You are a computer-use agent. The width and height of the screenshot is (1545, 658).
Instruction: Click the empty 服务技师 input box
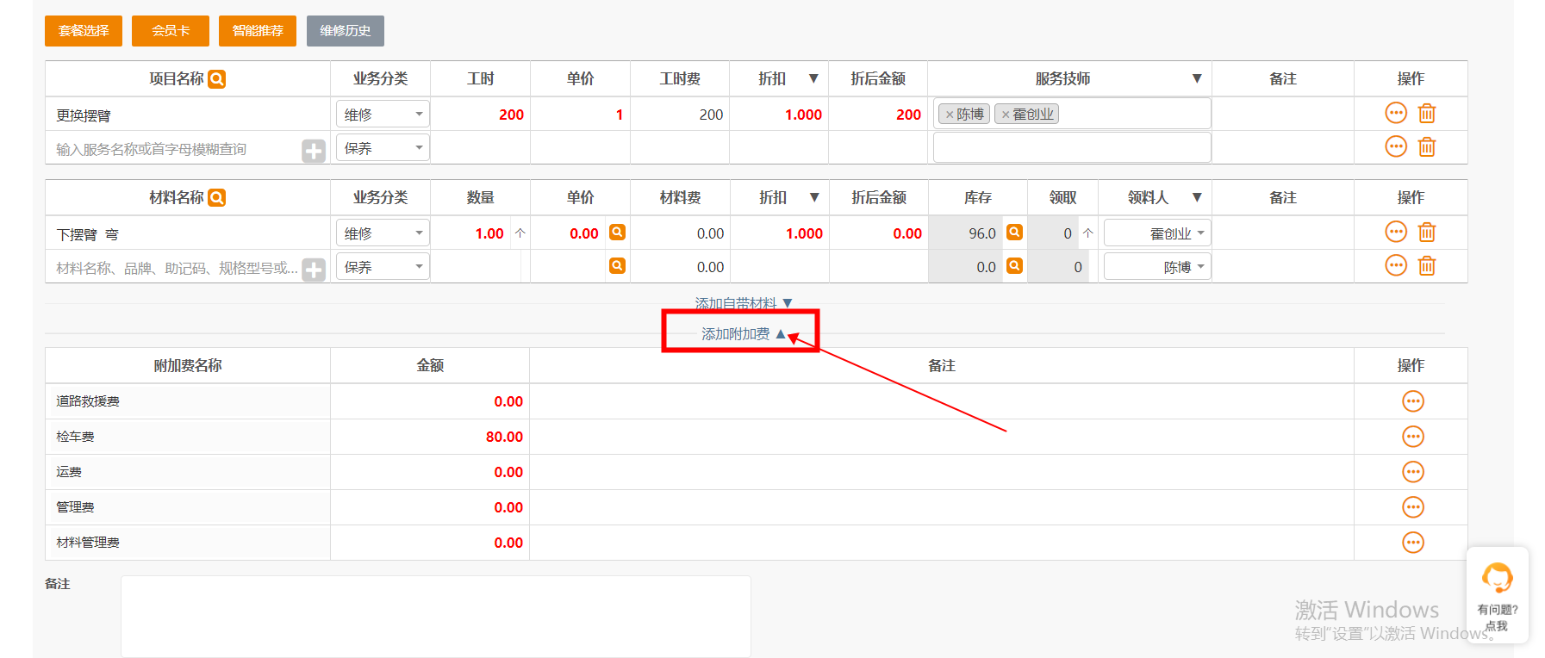click(x=1072, y=147)
